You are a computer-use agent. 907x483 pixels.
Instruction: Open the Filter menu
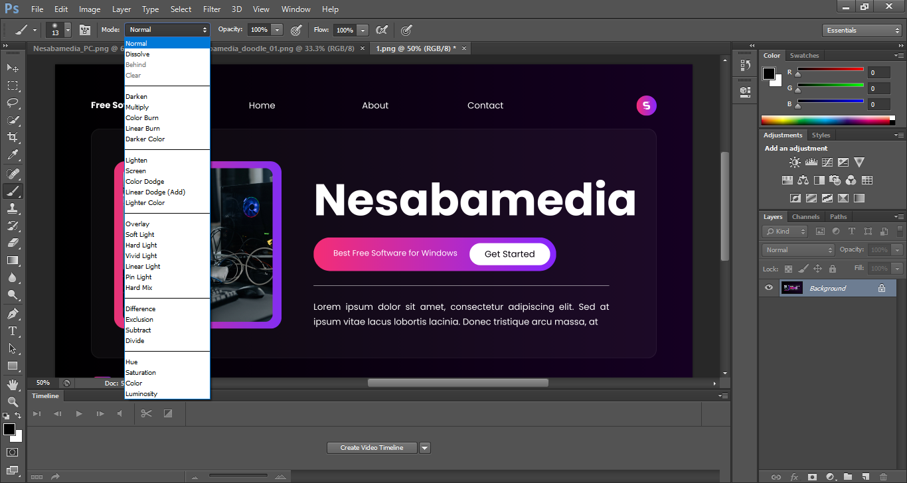click(x=212, y=9)
